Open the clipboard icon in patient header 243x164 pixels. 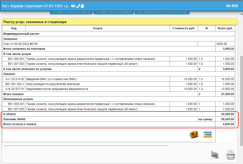point(82,6)
